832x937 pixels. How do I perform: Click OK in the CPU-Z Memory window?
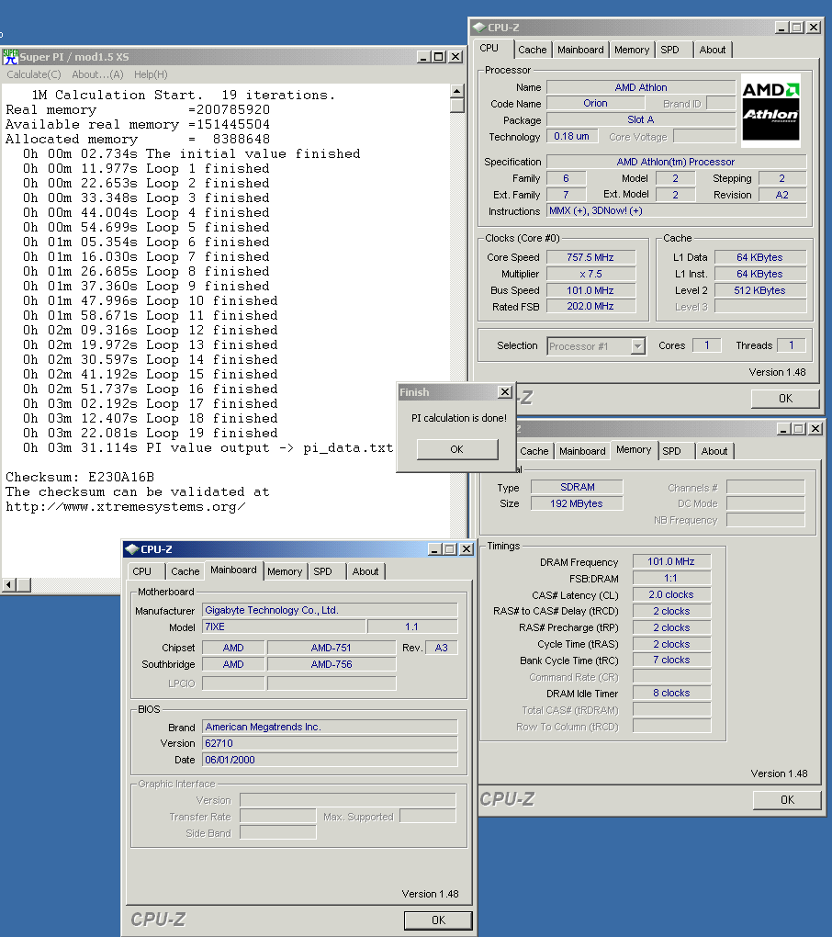point(787,799)
